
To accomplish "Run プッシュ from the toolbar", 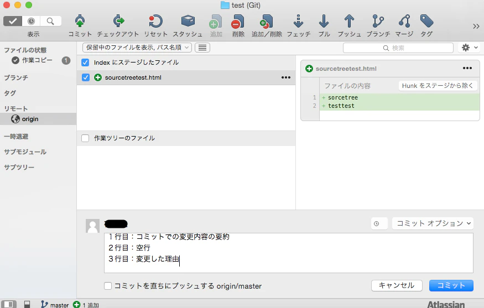I will click(349, 21).
